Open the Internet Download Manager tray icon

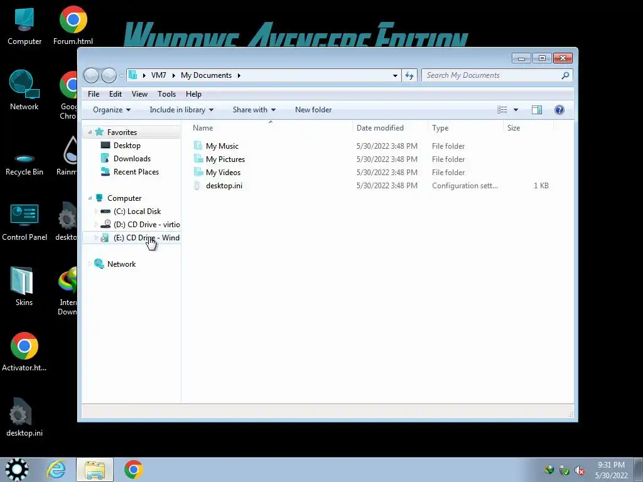tap(549, 470)
